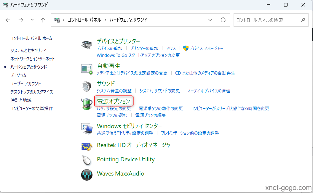This screenshot has height=193, width=313.
Task: Refresh the Control Panel view
Action: tap(223, 20)
